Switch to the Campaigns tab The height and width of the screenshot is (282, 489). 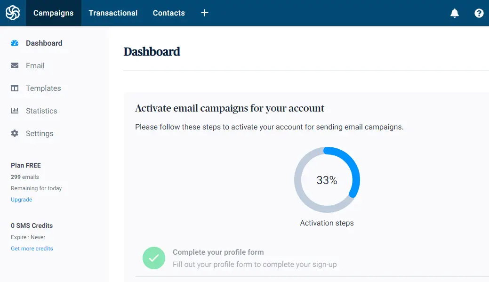53,13
